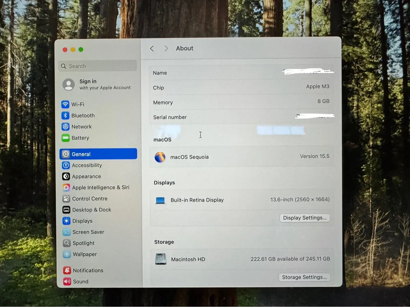Click the Apple Account avatar icon
The image size is (410, 307).
point(69,85)
